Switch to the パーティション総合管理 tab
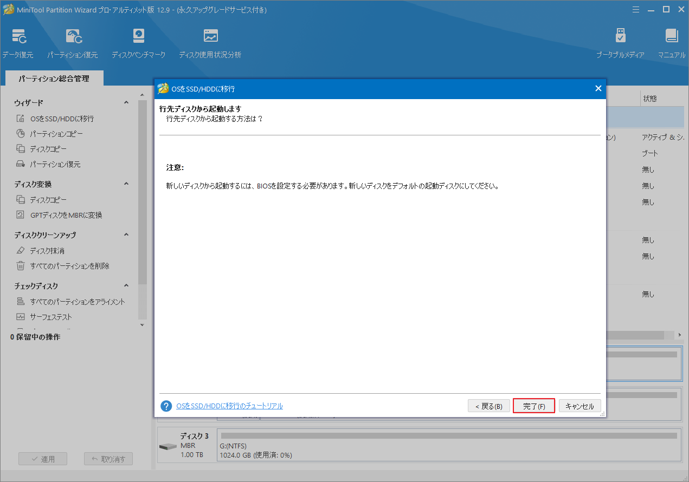Image resolution: width=689 pixels, height=482 pixels. (x=54, y=79)
